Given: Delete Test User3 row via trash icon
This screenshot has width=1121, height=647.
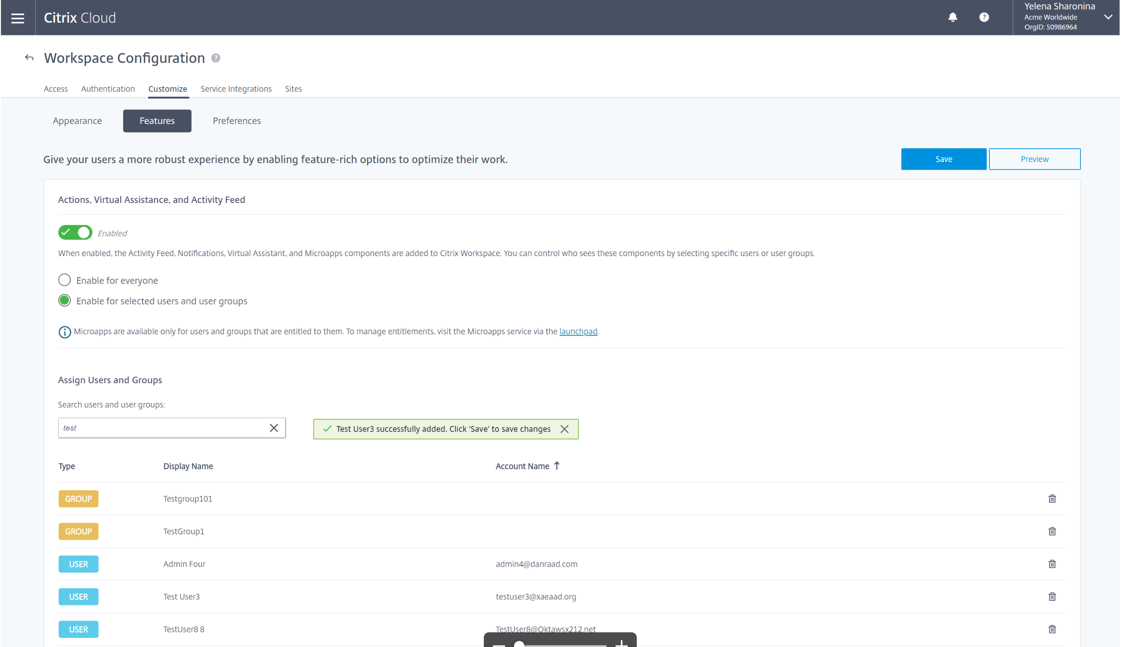Looking at the screenshot, I should (x=1052, y=596).
